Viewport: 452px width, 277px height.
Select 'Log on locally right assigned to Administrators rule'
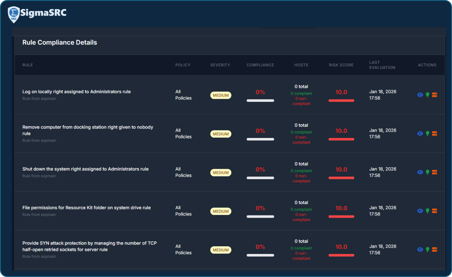point(76,92)
